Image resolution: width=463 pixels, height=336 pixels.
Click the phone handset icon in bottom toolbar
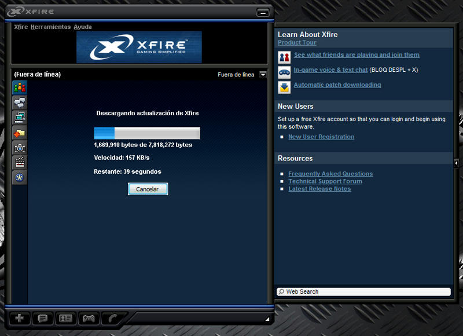click(112, 318)
